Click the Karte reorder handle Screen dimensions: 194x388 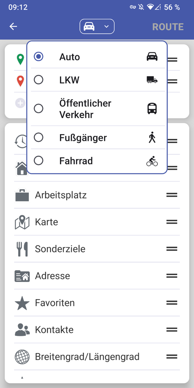pos(172,222)
